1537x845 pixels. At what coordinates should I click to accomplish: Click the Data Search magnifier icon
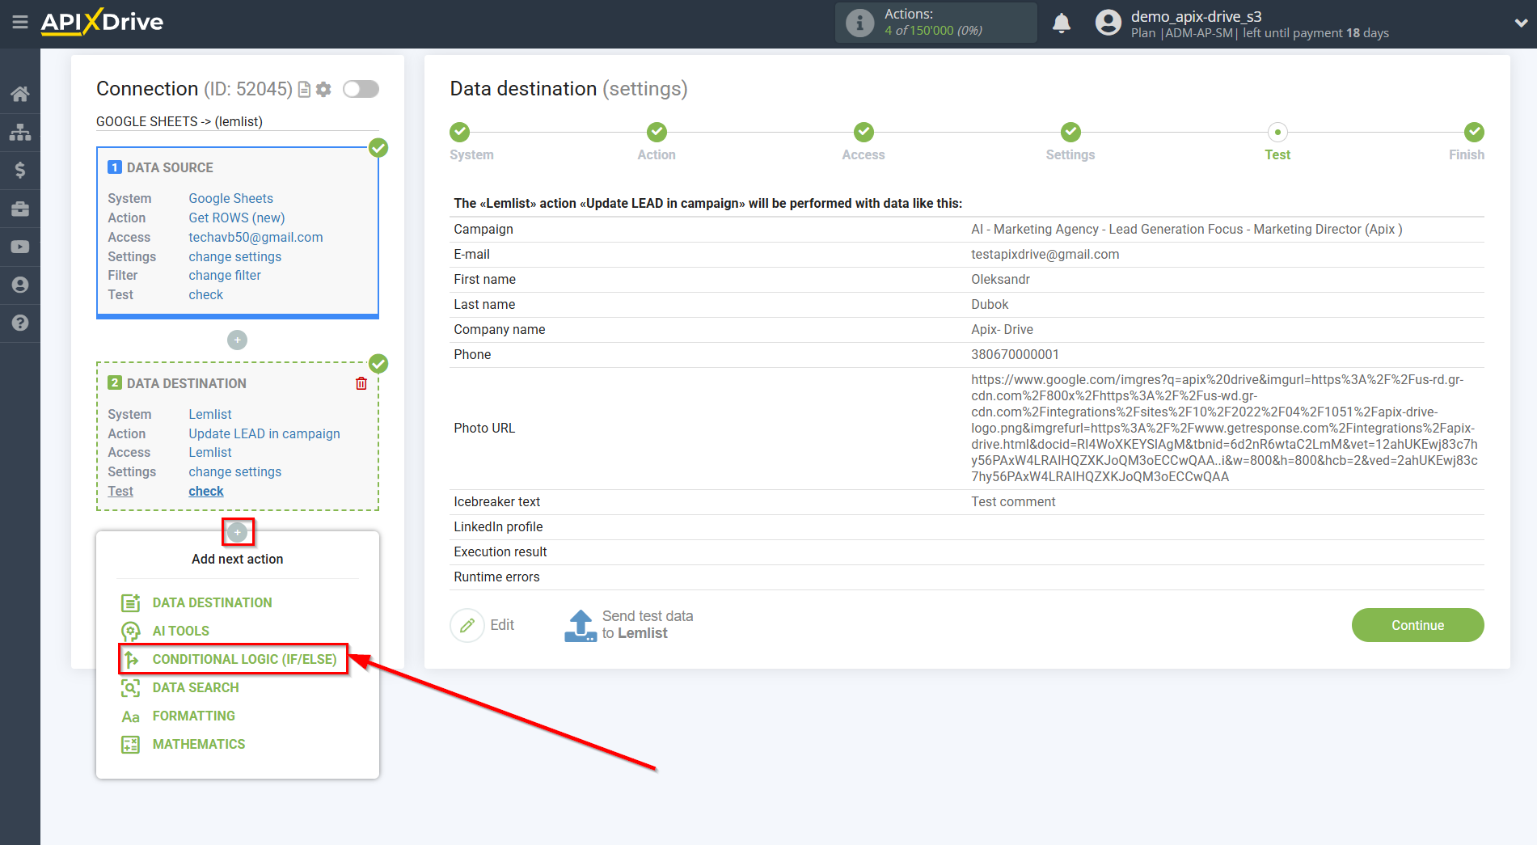(x=130, y=687)
